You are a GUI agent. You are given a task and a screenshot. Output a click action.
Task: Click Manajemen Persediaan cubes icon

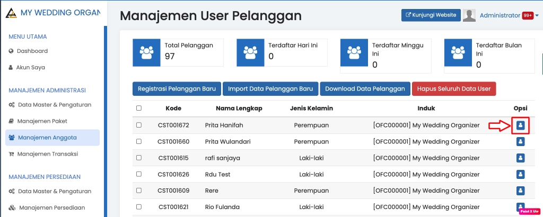point(12,208)
